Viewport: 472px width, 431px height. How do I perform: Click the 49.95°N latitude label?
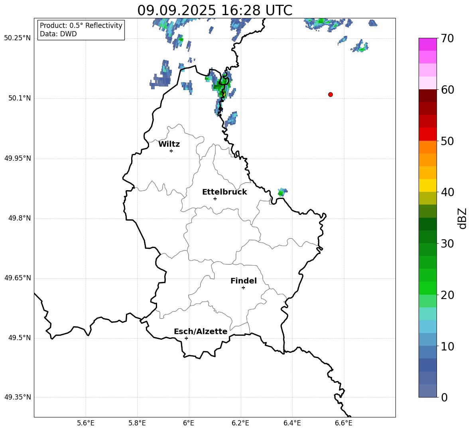[18, 158]
